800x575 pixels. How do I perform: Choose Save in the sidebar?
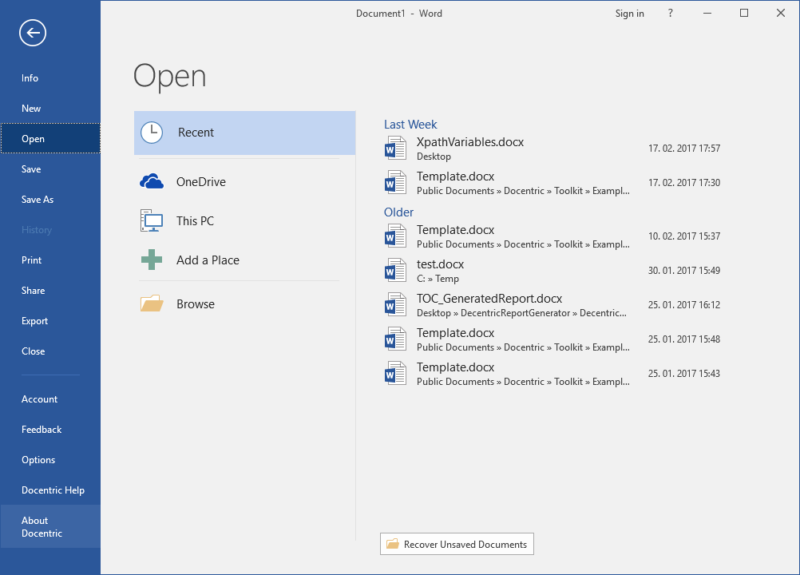(x=50, y=169)
